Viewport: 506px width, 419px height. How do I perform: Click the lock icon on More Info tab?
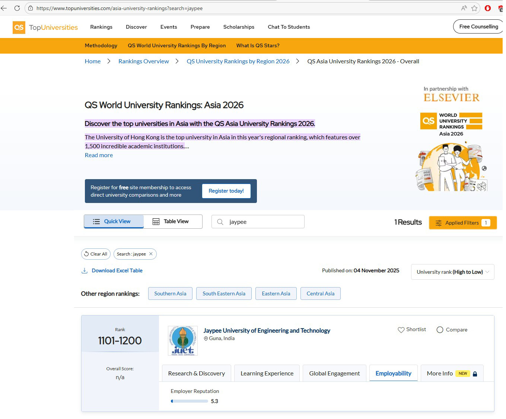pos(475,374)
